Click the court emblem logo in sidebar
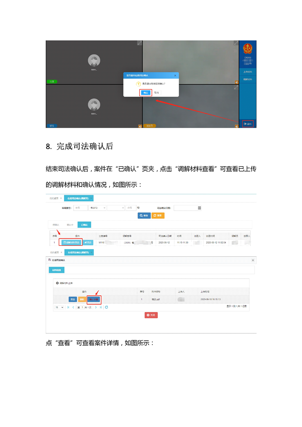Screen dimensions: 302x427 click(x=248, y=49)
